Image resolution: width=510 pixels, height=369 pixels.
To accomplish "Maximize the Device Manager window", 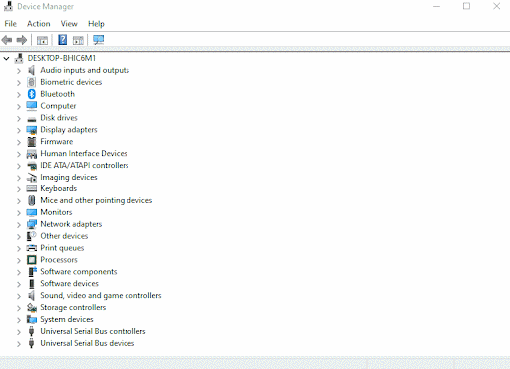I will click(466, 6).
